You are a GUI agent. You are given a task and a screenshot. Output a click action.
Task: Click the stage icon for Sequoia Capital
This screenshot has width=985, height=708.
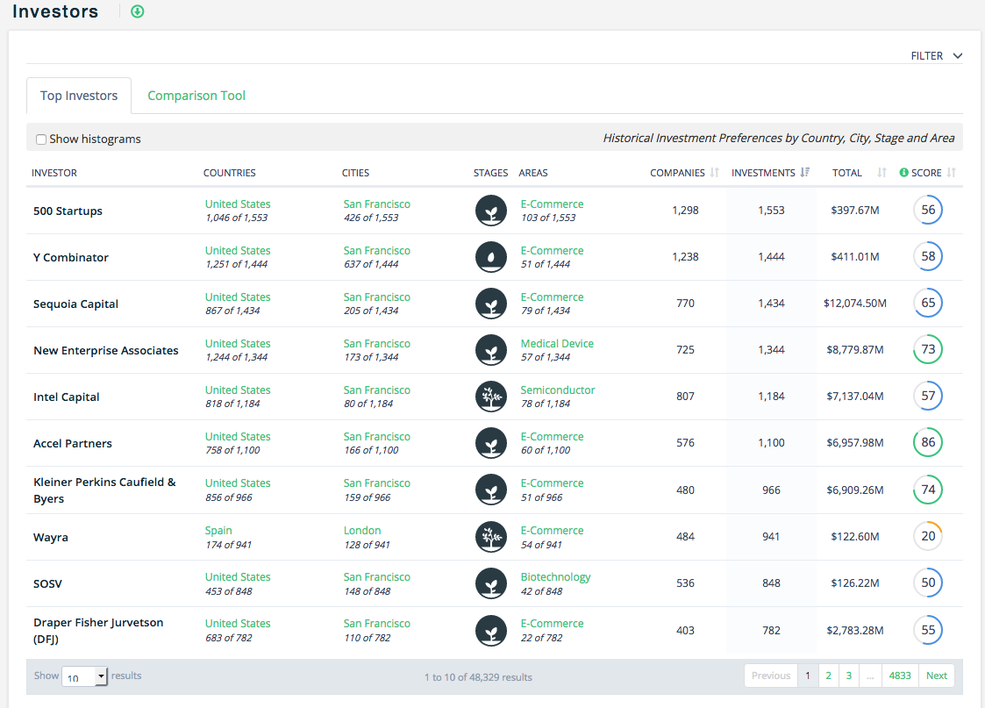pos(491,304)
